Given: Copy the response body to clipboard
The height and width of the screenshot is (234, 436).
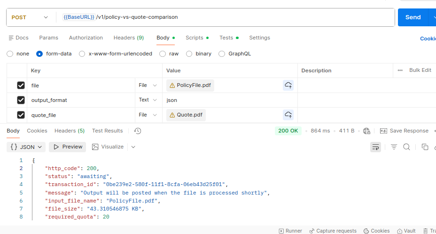Looking at the screenshot, I should [425, 147].
